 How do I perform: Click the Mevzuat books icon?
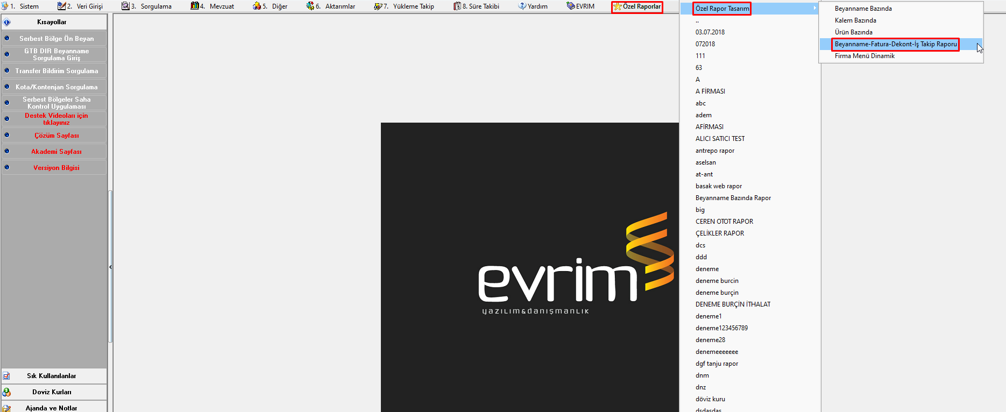point(195,6)
